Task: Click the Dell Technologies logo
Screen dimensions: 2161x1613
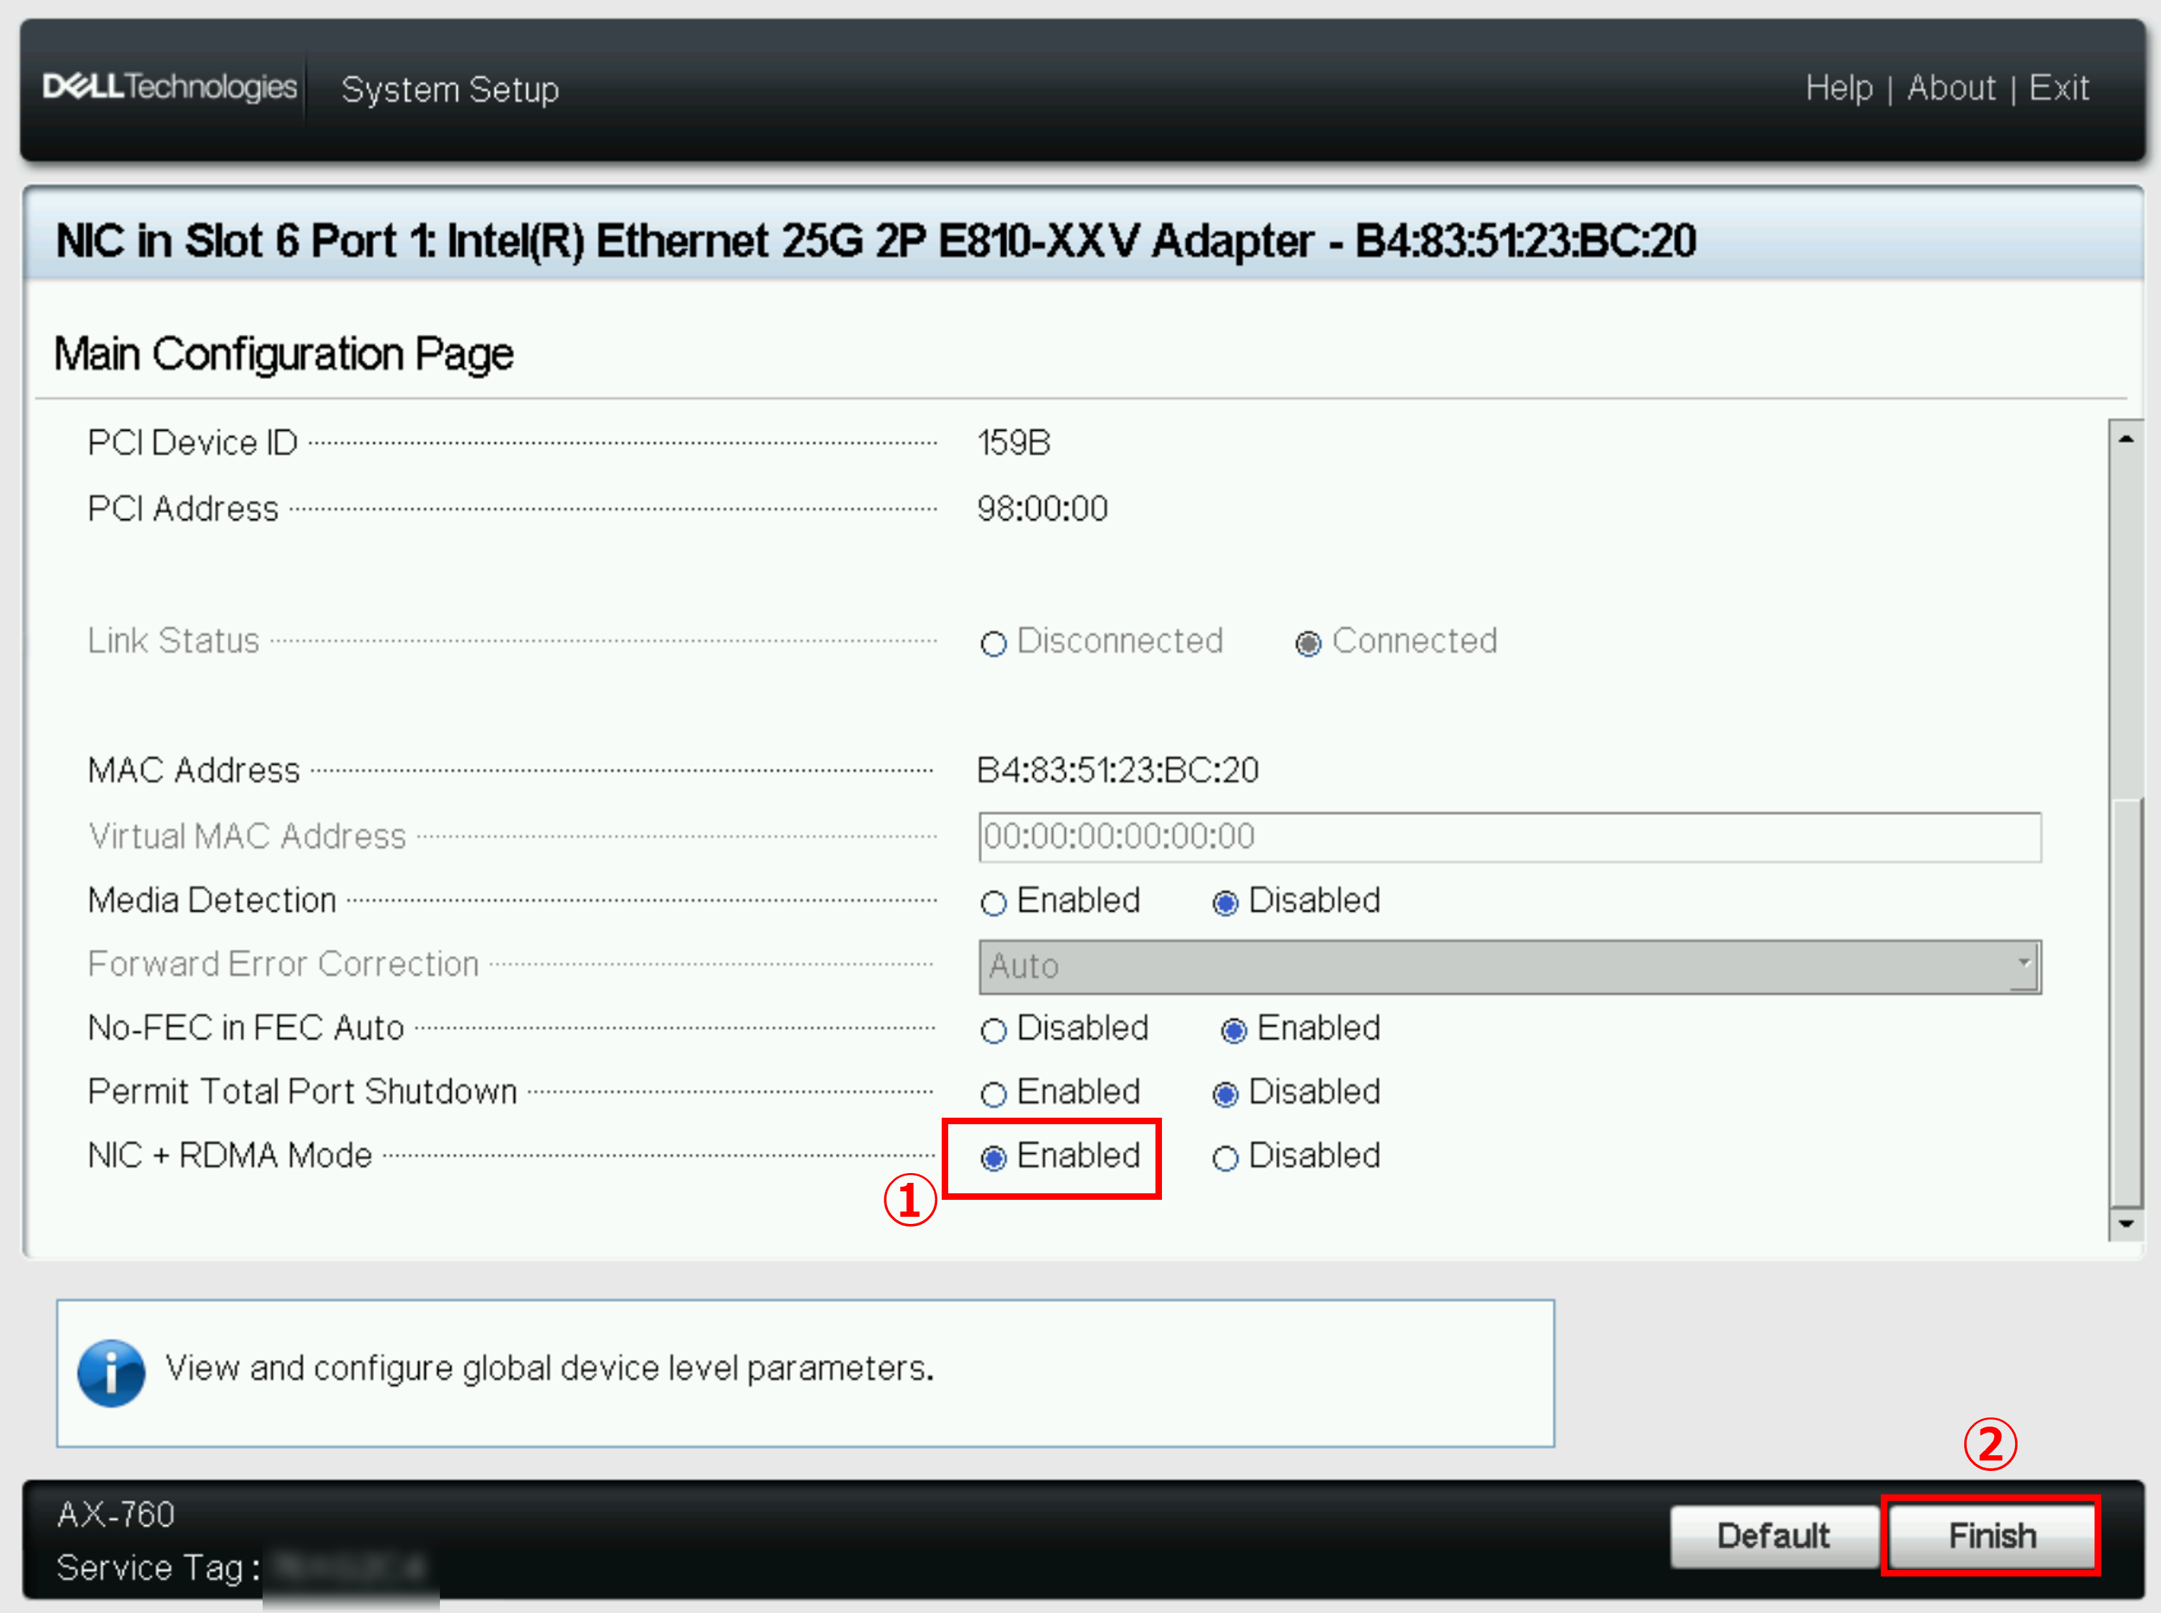Action: (169, 87)
